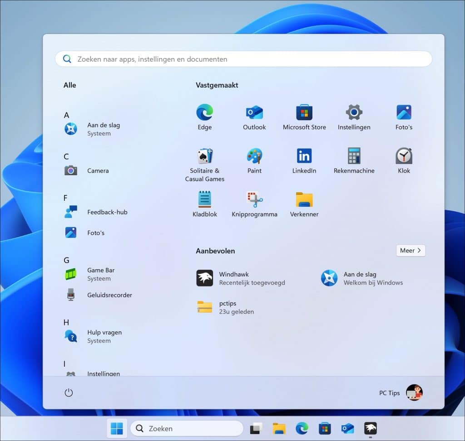Open Rekenmachine calculator app

(354, 160)
